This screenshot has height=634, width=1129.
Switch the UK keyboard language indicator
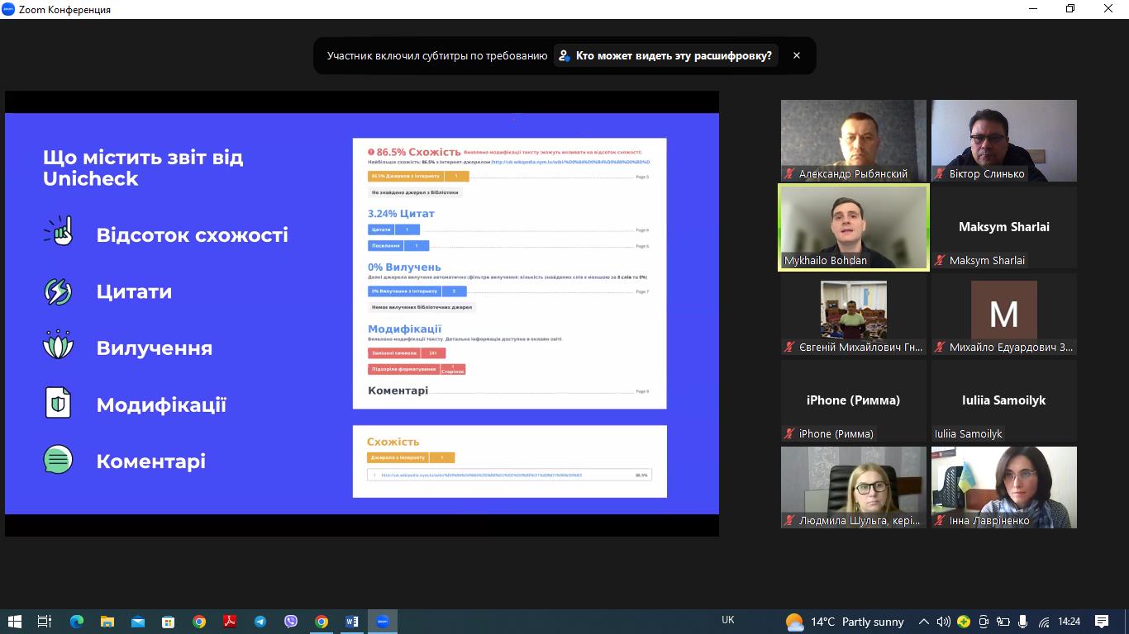point(727,620)
